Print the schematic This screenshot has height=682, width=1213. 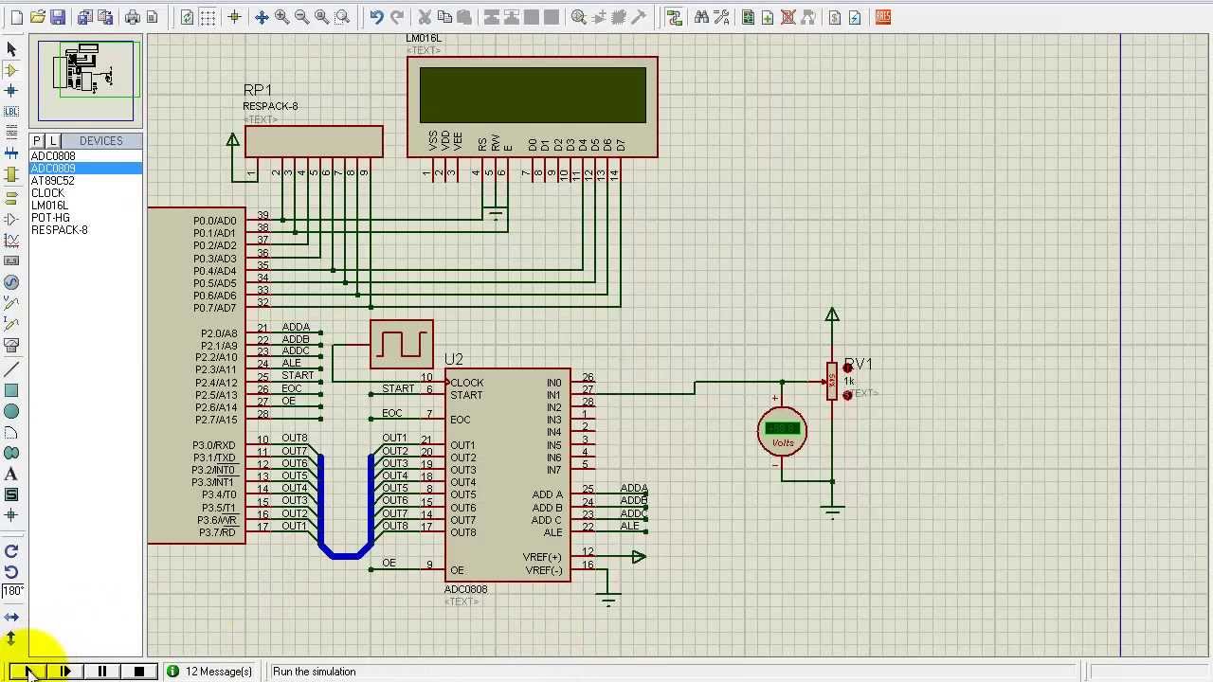[x=132, y=17]
